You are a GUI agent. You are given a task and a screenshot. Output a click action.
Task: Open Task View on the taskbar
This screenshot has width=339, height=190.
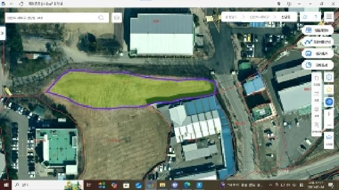(89, 185)
